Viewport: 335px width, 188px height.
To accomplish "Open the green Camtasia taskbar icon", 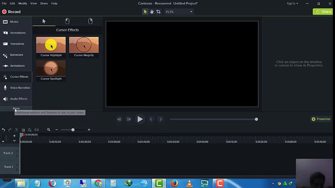I will [x=159, y=184].
